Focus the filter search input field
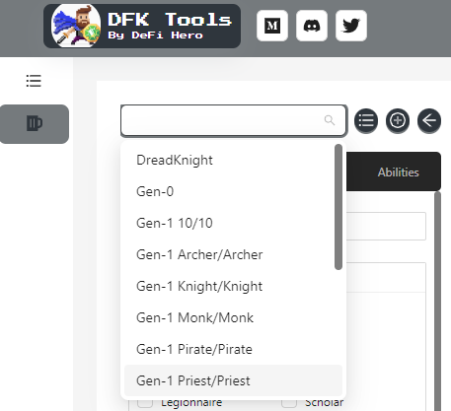This screenshot has width=451, height=411. tap(234, 120)
